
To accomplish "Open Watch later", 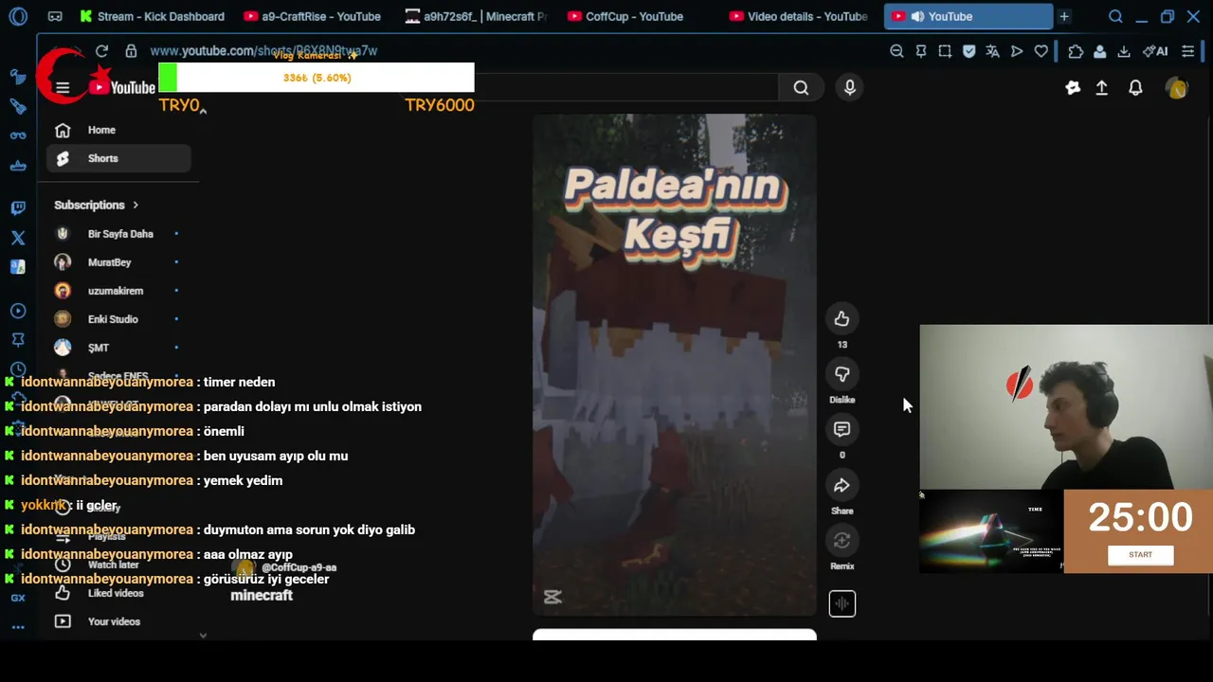I will click(x=118, y=565).
